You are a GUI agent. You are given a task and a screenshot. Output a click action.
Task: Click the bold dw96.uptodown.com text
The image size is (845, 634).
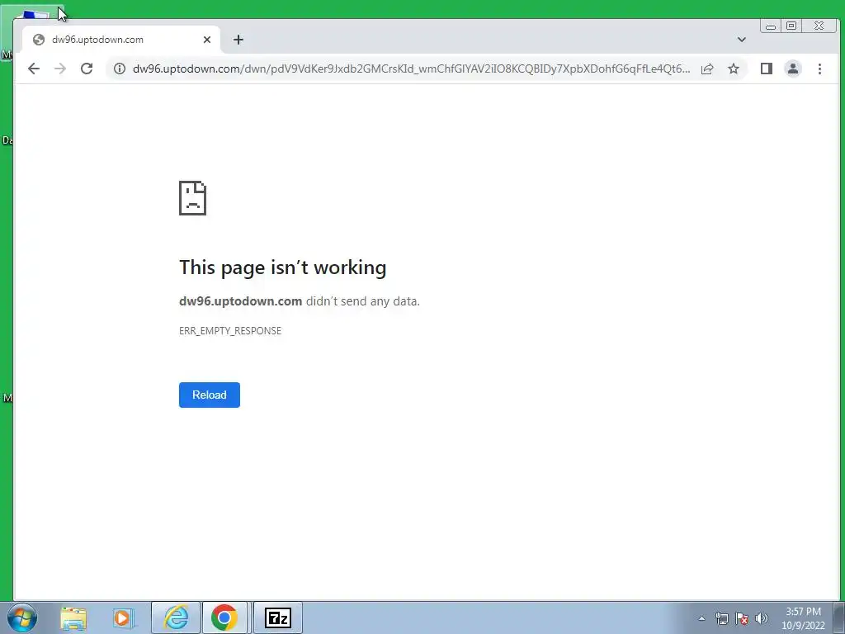240,300
